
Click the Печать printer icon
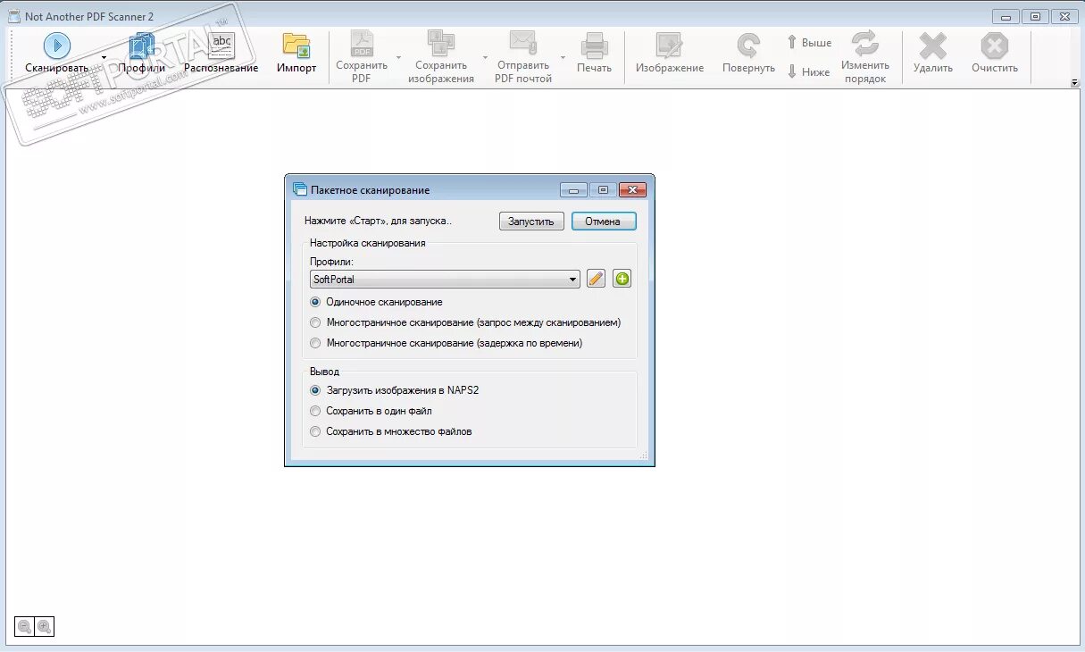[594, 46]
